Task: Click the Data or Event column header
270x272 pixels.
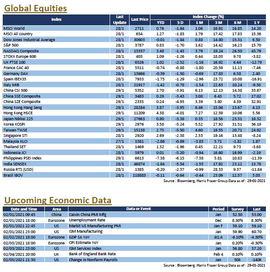Action: point(138,209)
